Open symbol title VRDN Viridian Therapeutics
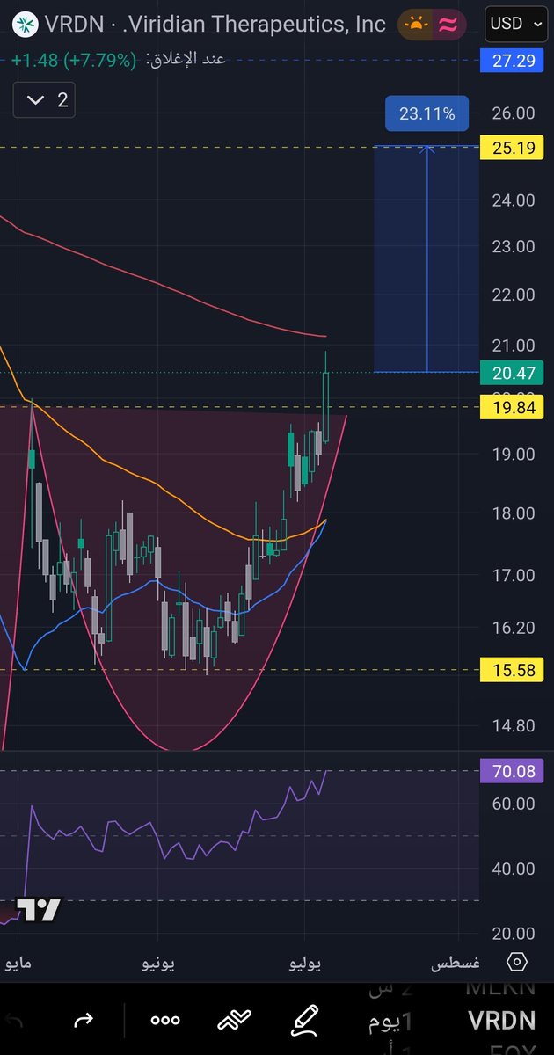The width and height of the screenshot is (554, 1055). [x=215, y=24]
